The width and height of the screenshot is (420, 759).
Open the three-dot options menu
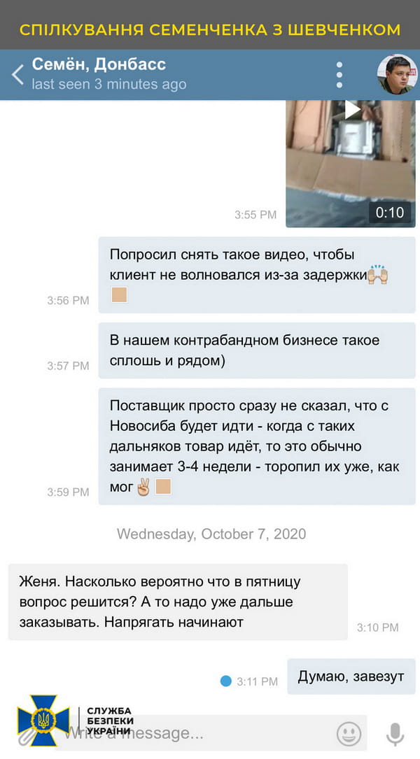click(x=339, y=75)
